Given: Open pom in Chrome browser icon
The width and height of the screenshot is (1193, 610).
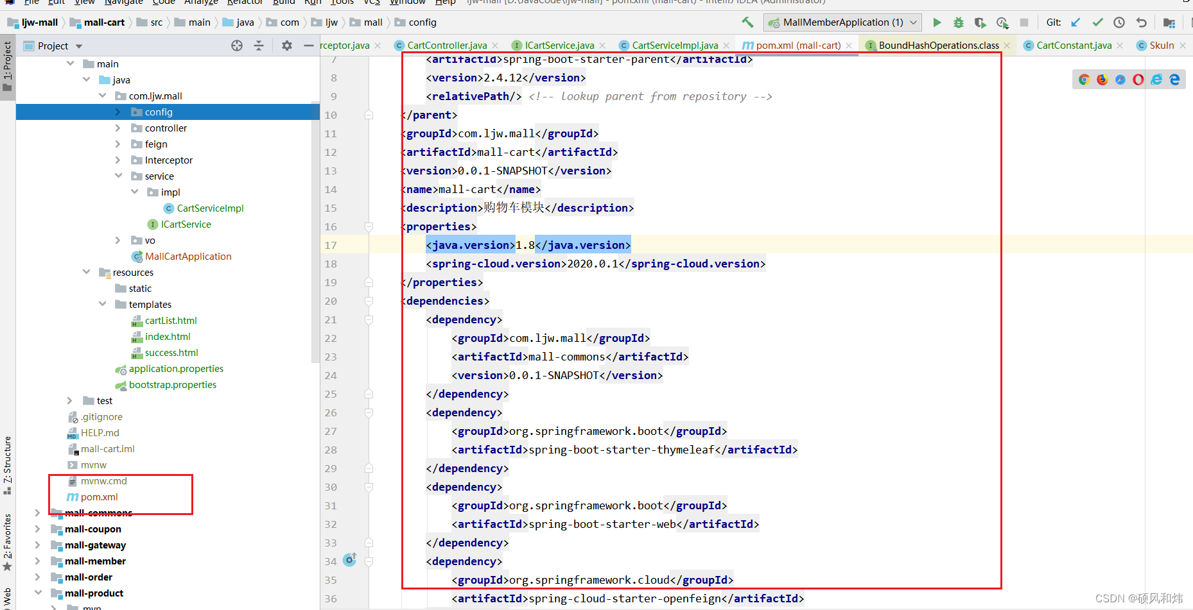Looking at the screenshot, I should 1084,80.
